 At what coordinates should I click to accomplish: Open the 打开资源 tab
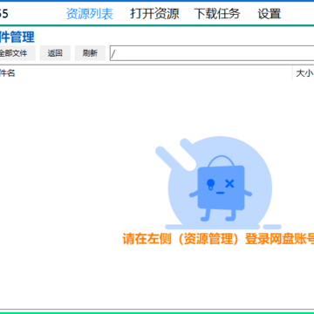(x=154, y=14)
